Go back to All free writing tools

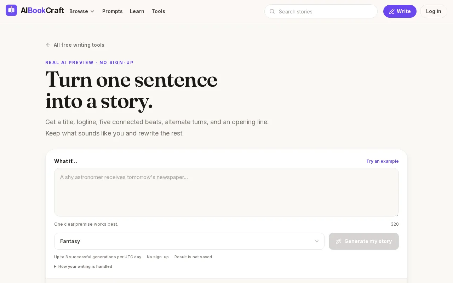(x=75, y=45)
